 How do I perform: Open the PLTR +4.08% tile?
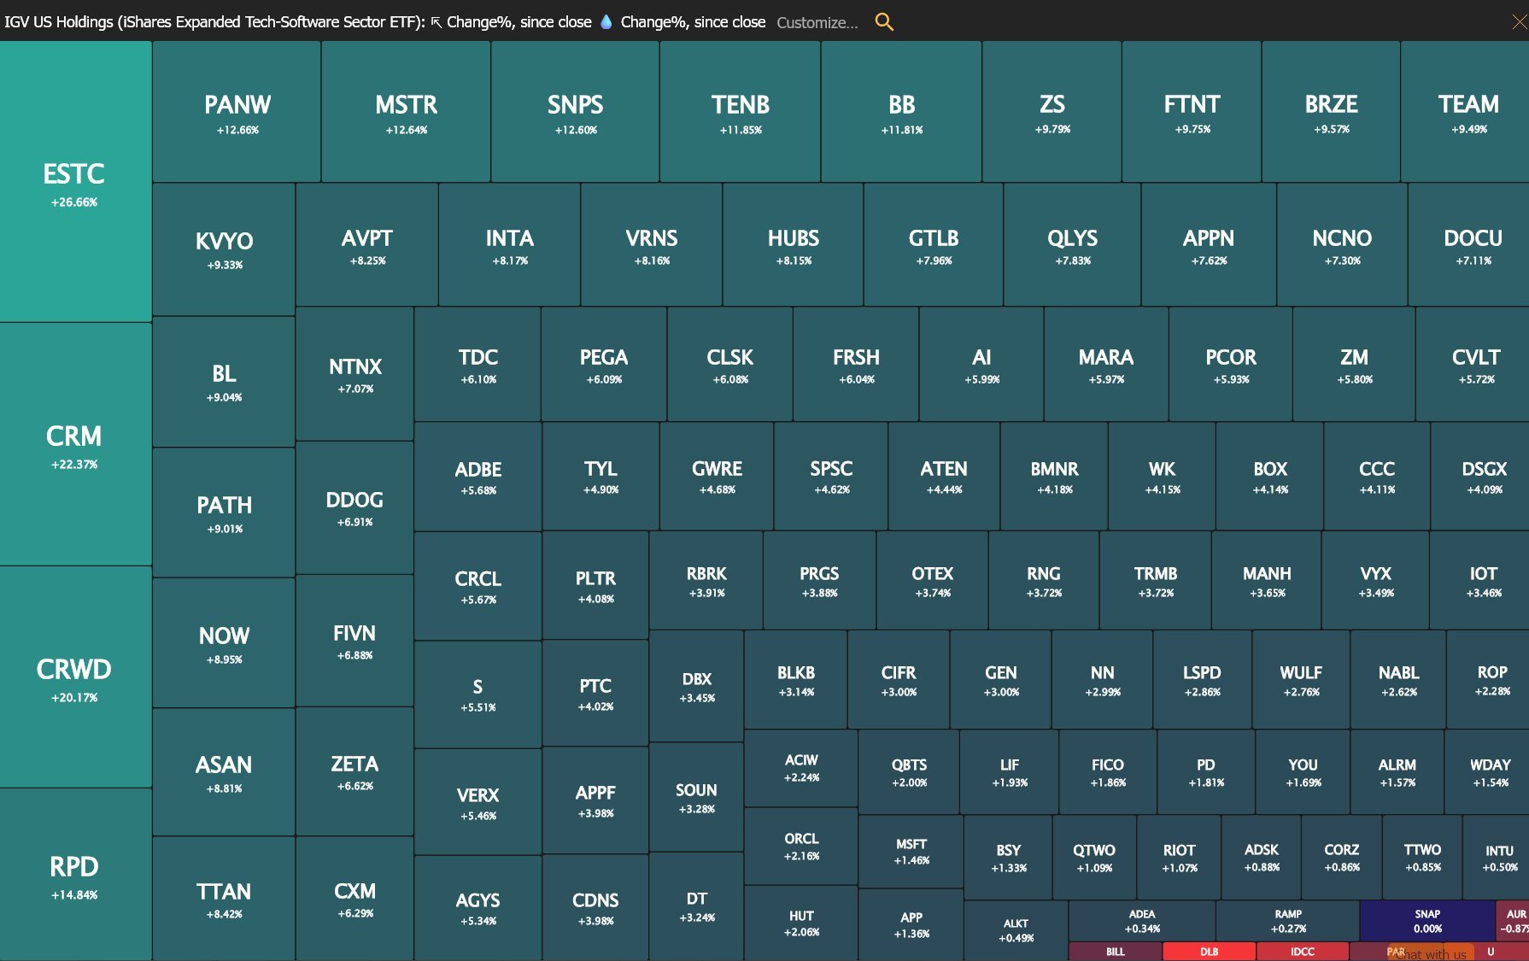pos(595,585)
